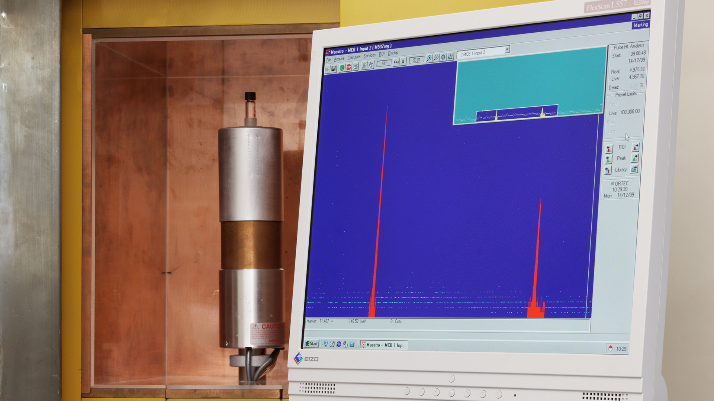
Task: Open the Services menu
Action: pos(369,56)
